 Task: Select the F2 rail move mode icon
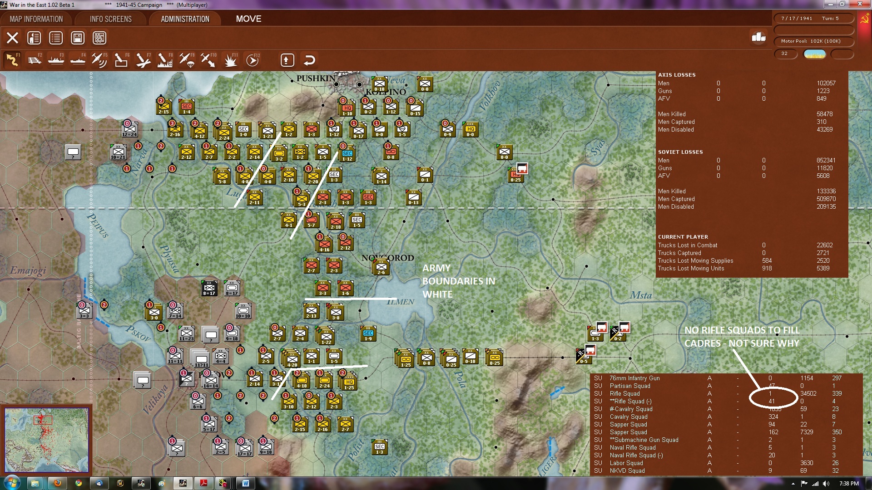[x=34, y=59]
